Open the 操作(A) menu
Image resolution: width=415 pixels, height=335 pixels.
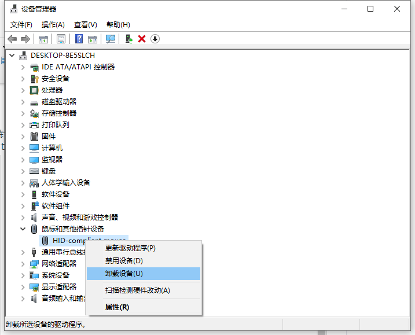[x=53, y=24]
